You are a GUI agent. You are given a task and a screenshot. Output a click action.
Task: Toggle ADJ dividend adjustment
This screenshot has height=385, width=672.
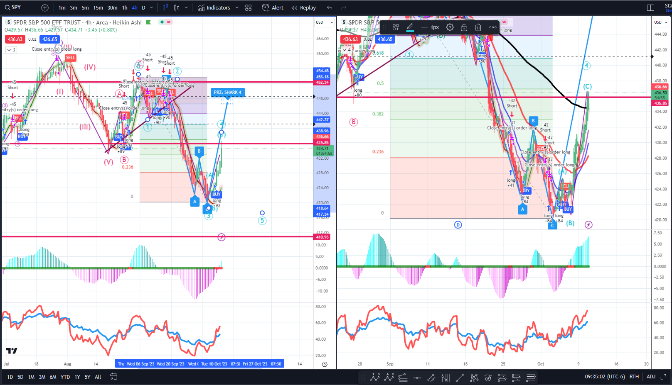(651, 377)
